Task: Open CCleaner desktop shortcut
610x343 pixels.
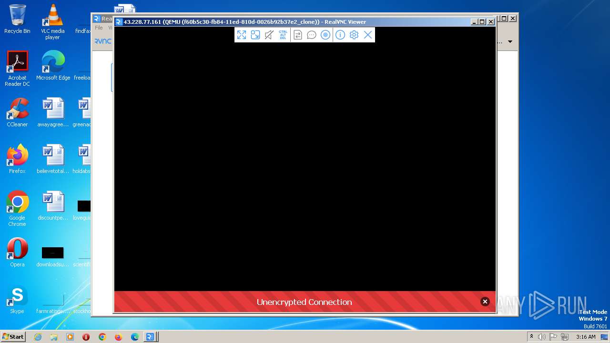Action: coord(17,112)
